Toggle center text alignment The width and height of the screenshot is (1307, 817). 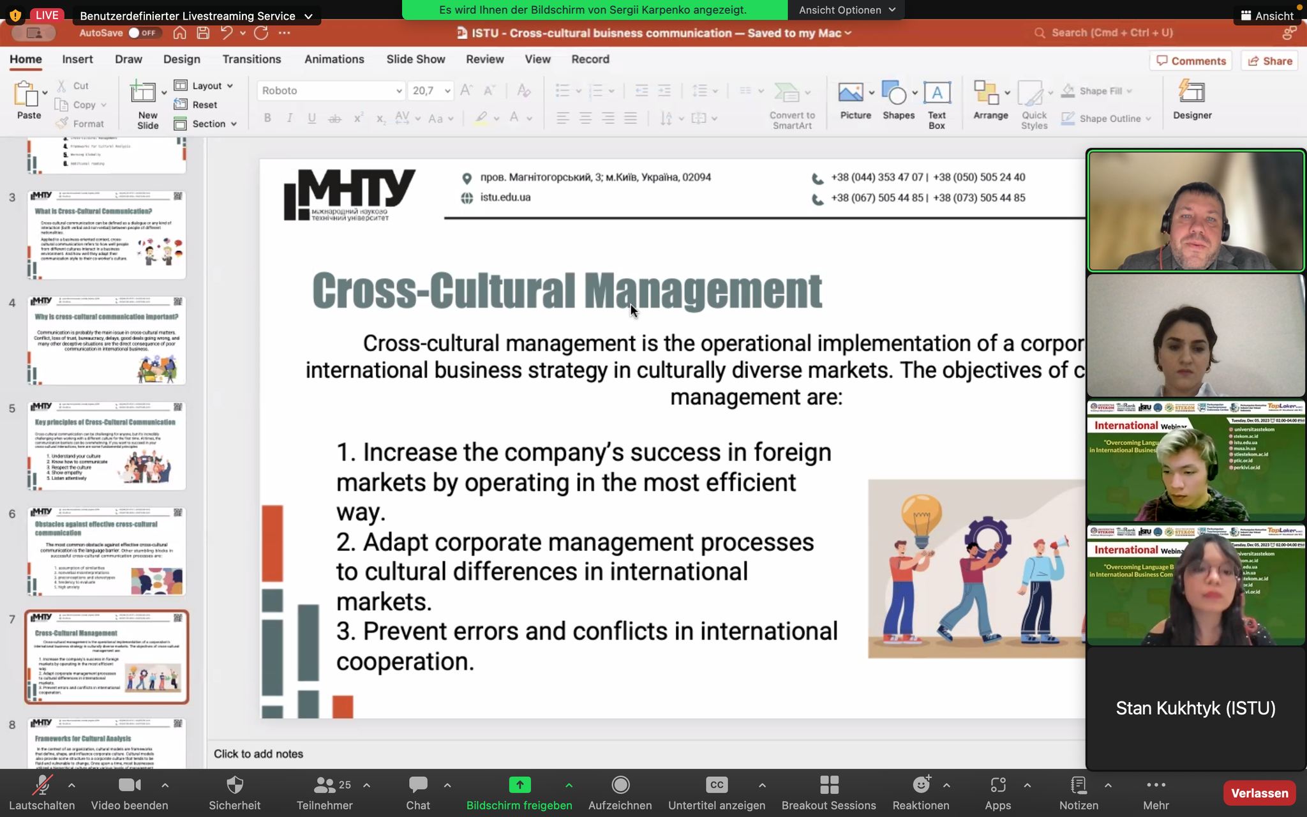585,118
